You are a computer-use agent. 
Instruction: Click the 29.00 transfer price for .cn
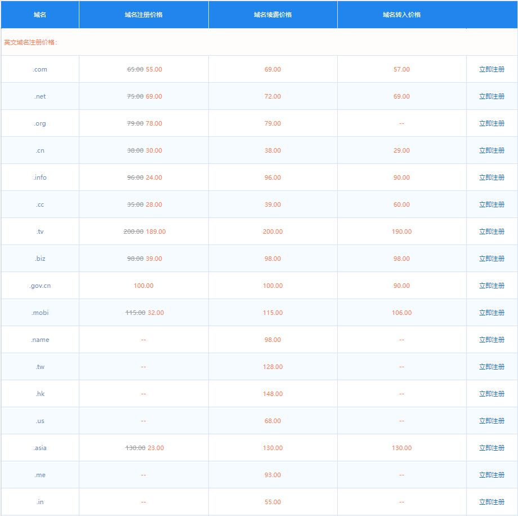[x=401, y=150]
